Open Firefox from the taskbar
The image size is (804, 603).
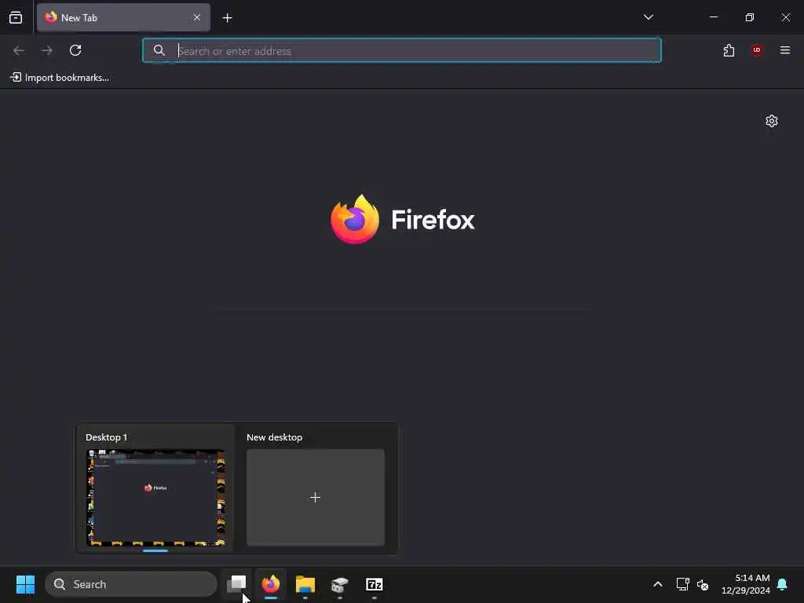coord(271,584)
